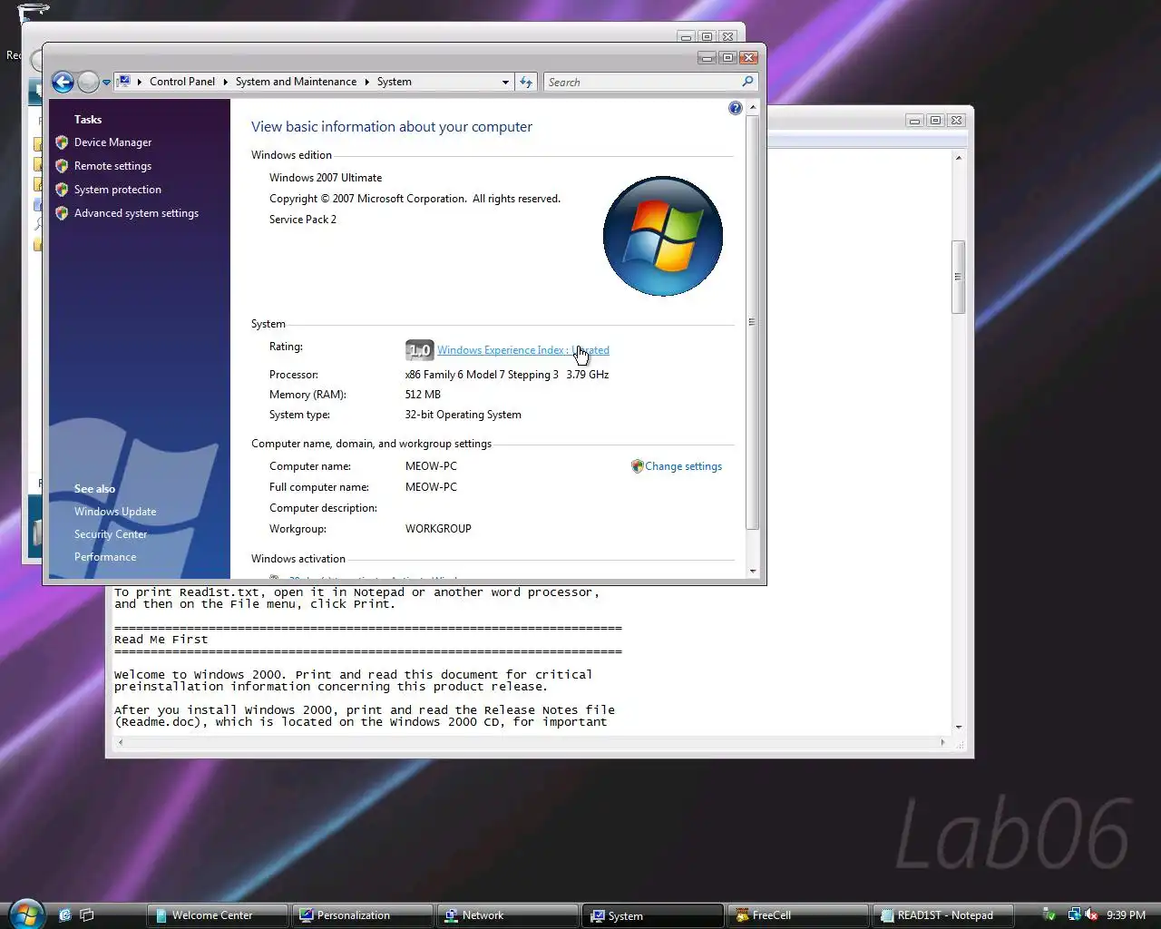The height and width of the screenshot is (929, 1161).
Task: Click Notepad window vertical scroll thumb
Action: [958, 277]
